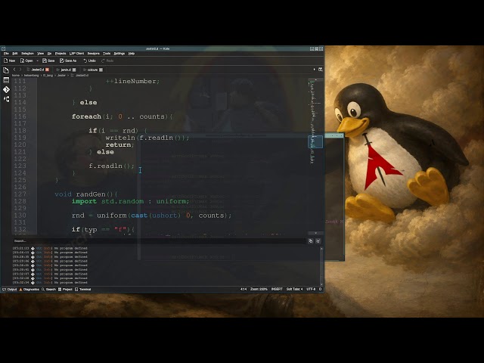Click the 'randGen' function name
The width and height of the screenshot is (484, 363).
tap(91, 194)
